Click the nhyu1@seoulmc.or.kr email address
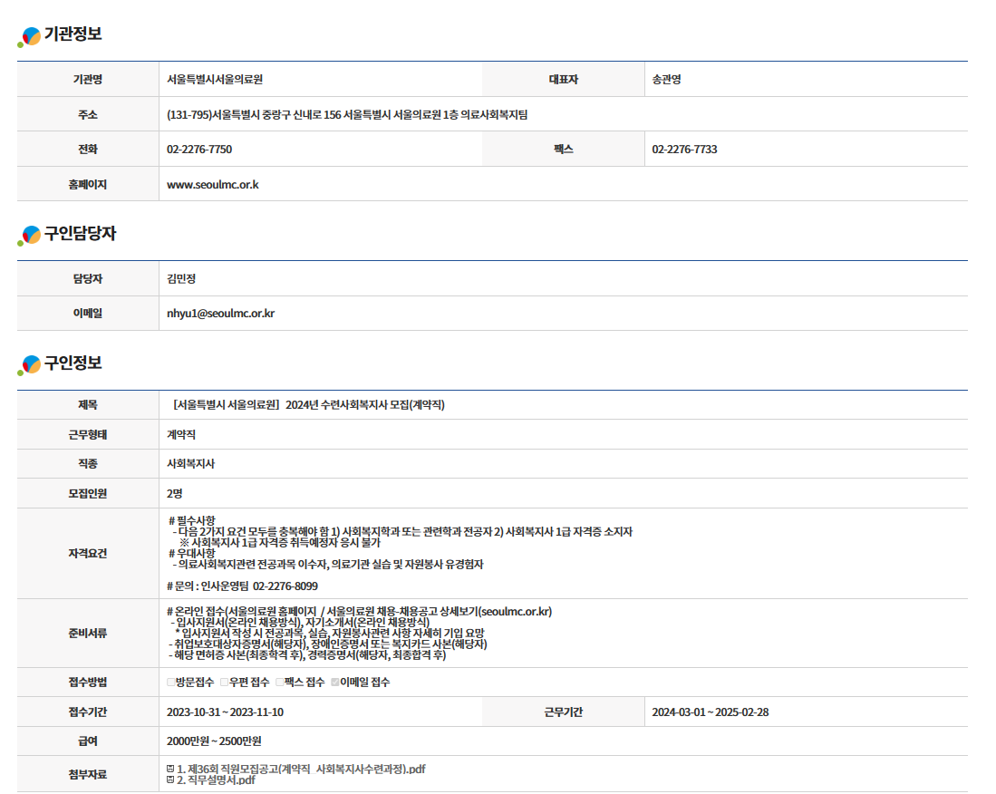 (220, 314)
